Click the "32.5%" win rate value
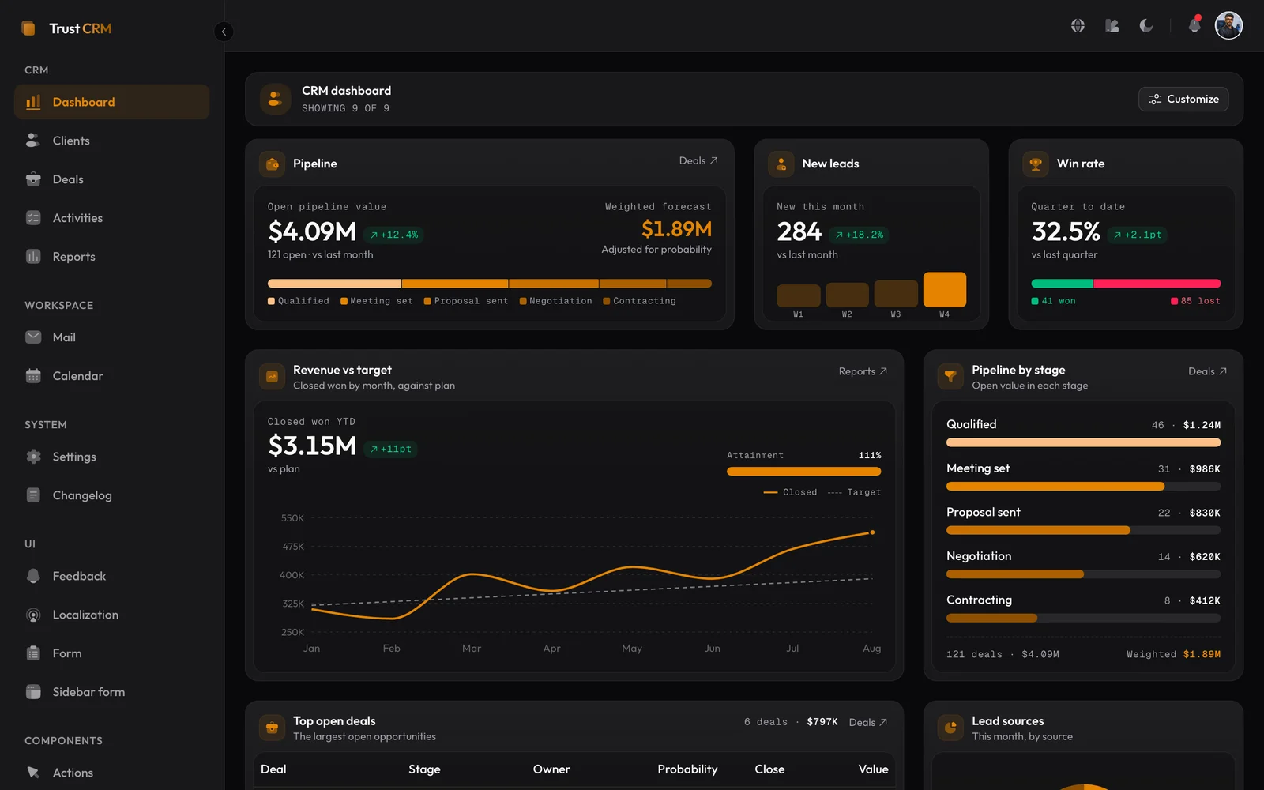Image resolution: width=1264 pixels, height=790 pixels. [x=1066, y=231]
